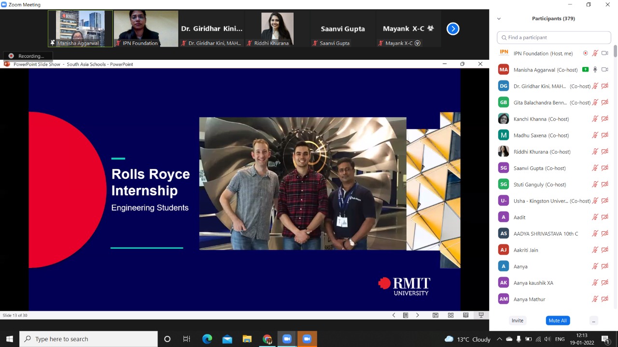The width and height of the screenshot is (618, 347).
Task: Click screen share indicator beside Manisha Aggarwal
Action: pyautogui.click(x=585, y=69)
